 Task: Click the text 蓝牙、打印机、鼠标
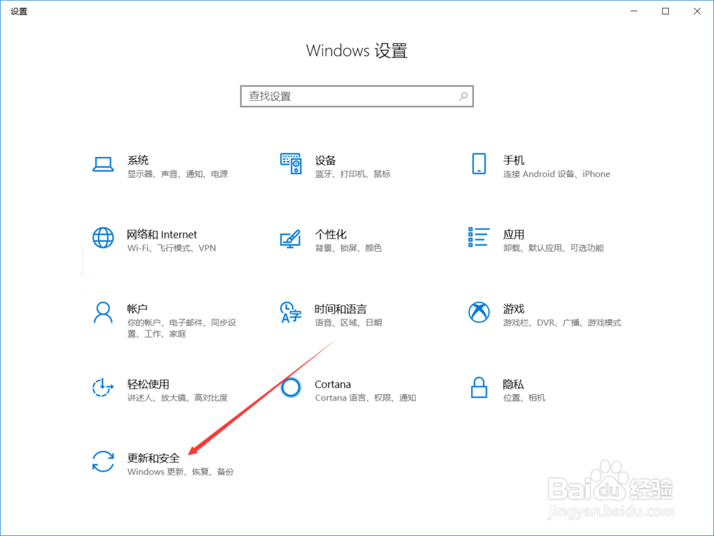click(x=353, y=174)
